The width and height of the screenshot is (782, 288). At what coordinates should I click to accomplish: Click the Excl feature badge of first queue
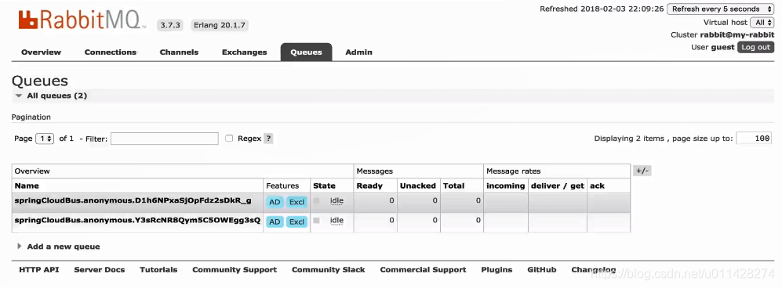pos(296,202)
